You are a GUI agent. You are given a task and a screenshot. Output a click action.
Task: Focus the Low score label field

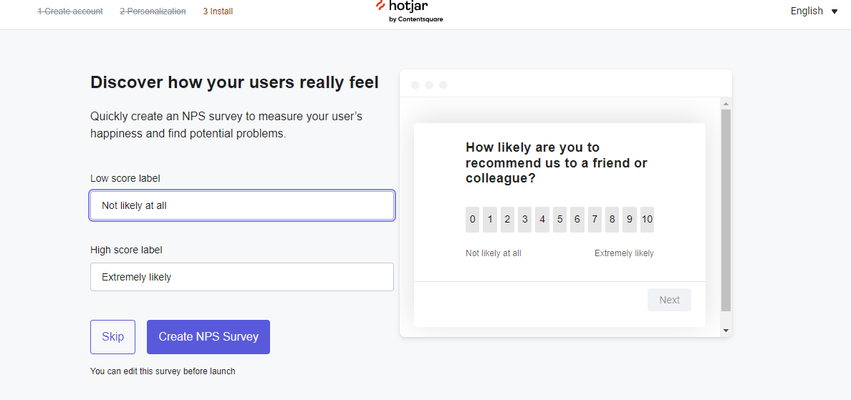coord(242,205)
